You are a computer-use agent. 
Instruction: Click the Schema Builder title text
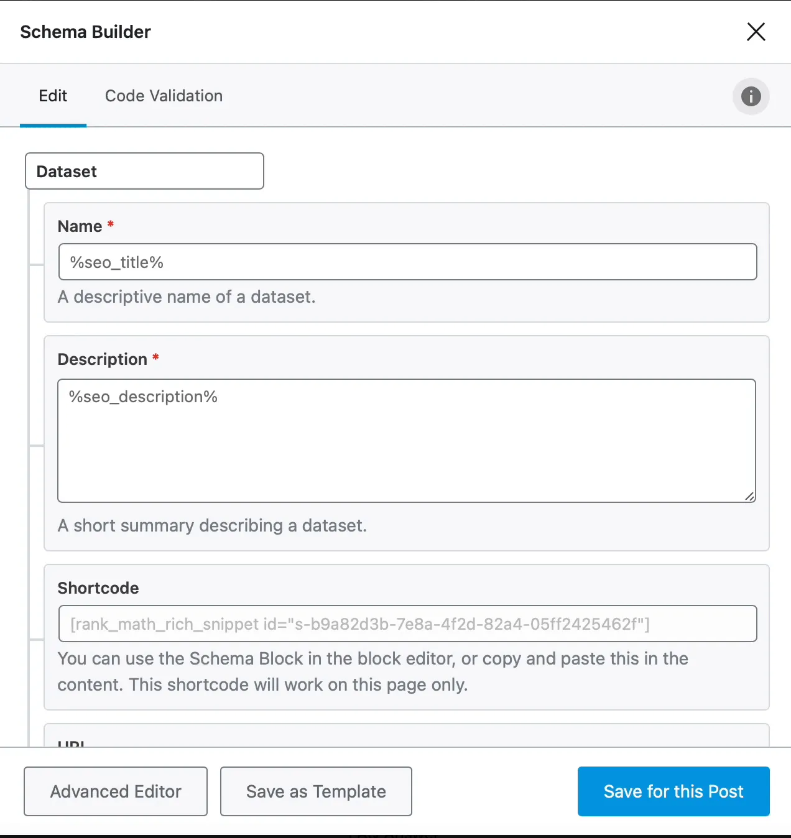click(85, 32)
